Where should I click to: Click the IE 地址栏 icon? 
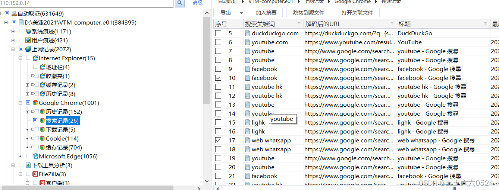tap(43, 67)
